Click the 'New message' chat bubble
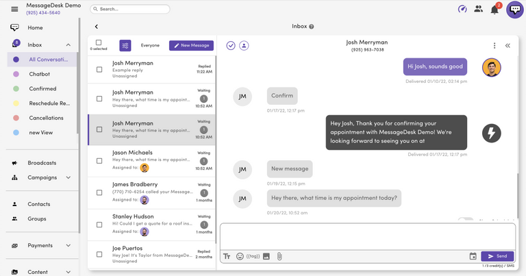The image size is (526, 276). [x=290, y=169]
